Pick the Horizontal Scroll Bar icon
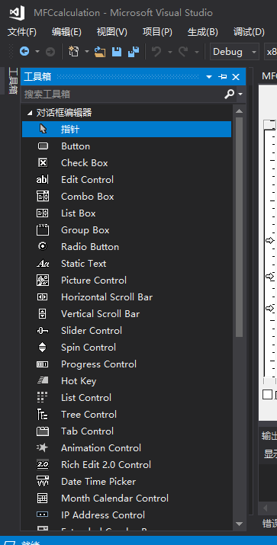 coord(43,297)
